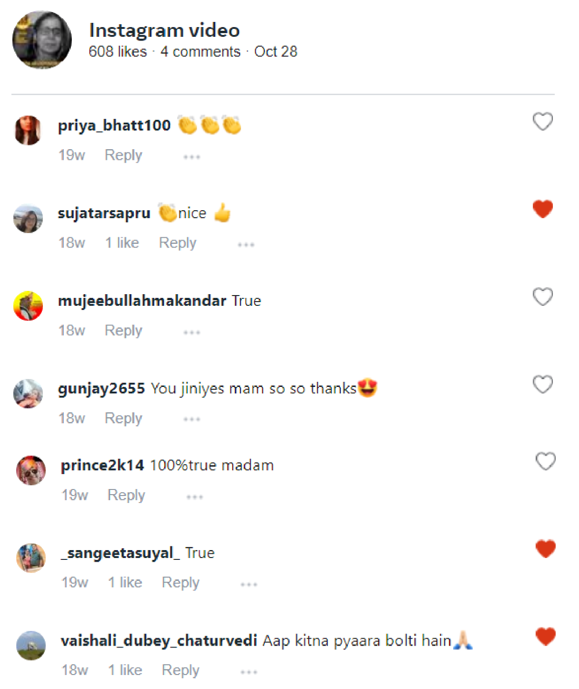Like prince2k14's comment heart icon

click(x=545, y=461)
